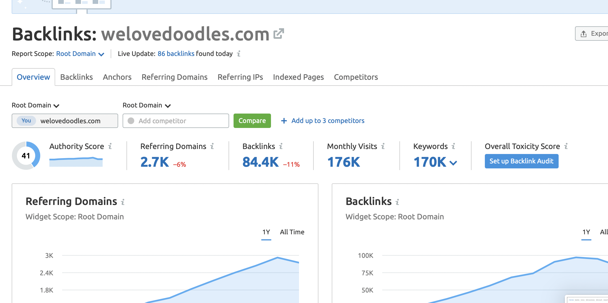Click Monthly Visits info icon
The width and height of the screenshot is (608, 303).
(x=383, y=146)
